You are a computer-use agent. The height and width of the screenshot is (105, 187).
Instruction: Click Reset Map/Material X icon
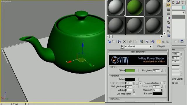(x=125, y=41)
